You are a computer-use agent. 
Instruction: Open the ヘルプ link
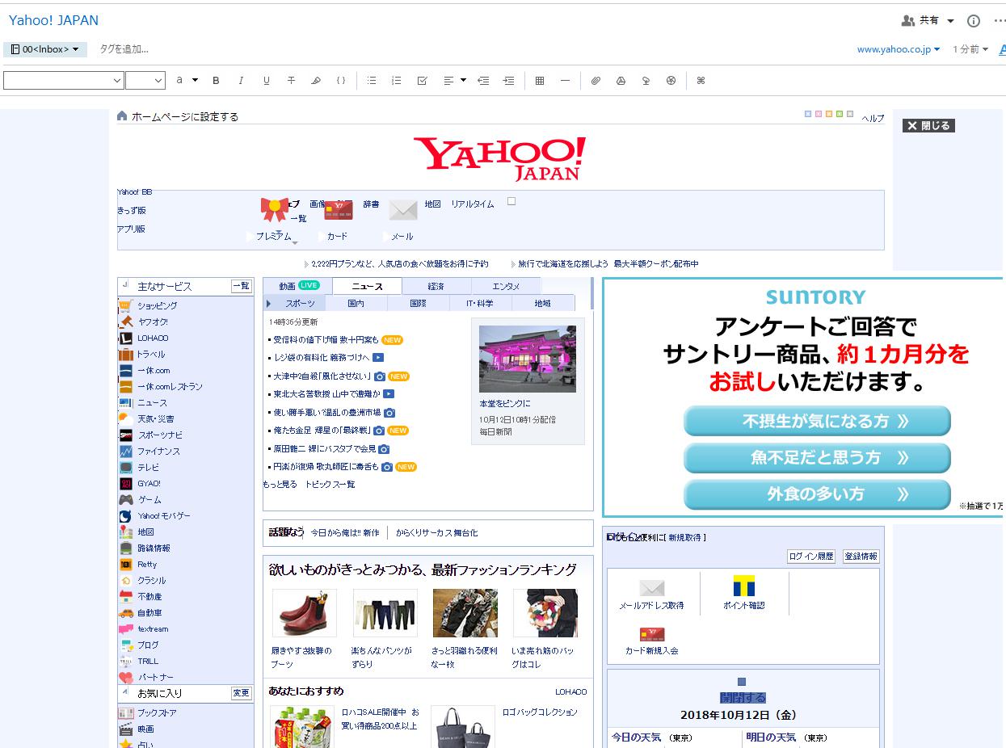[x=873, y=119]
